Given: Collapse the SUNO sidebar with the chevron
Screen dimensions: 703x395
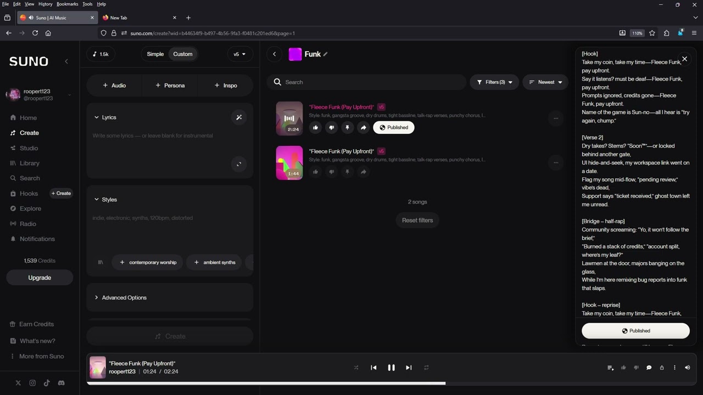Looking at the screenshot, I should (66, 61).
